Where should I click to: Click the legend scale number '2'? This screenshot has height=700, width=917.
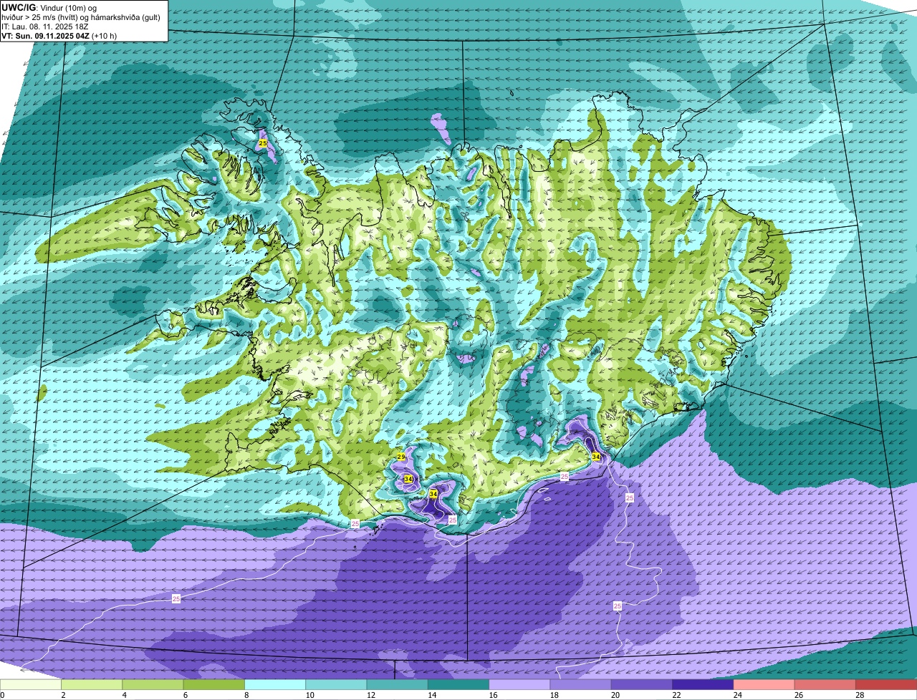[x=63, y=695]
